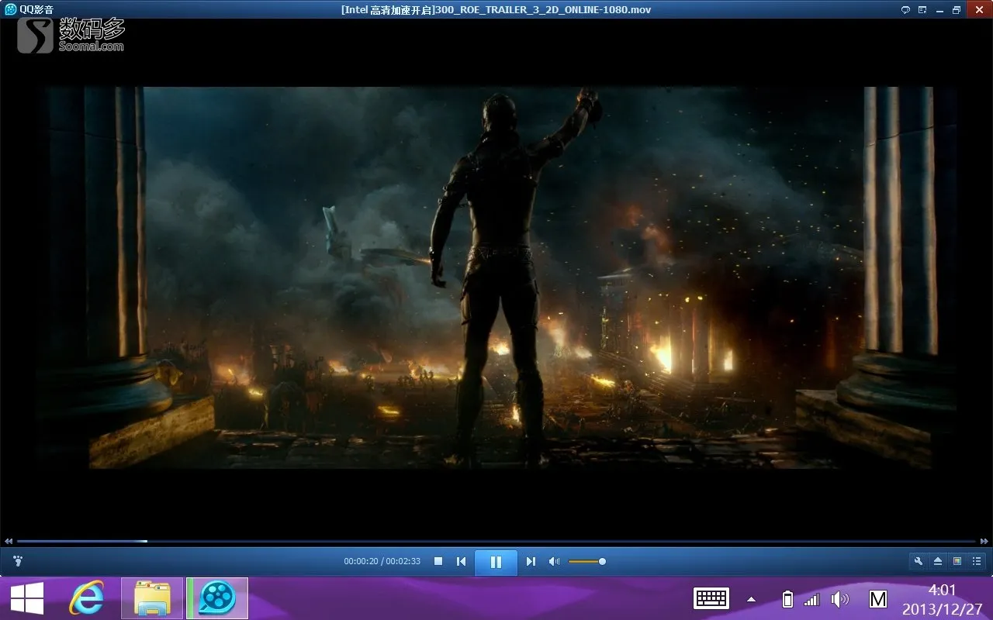Click the seek bar to jump in video
993x620 pixels.
(496, 541)
